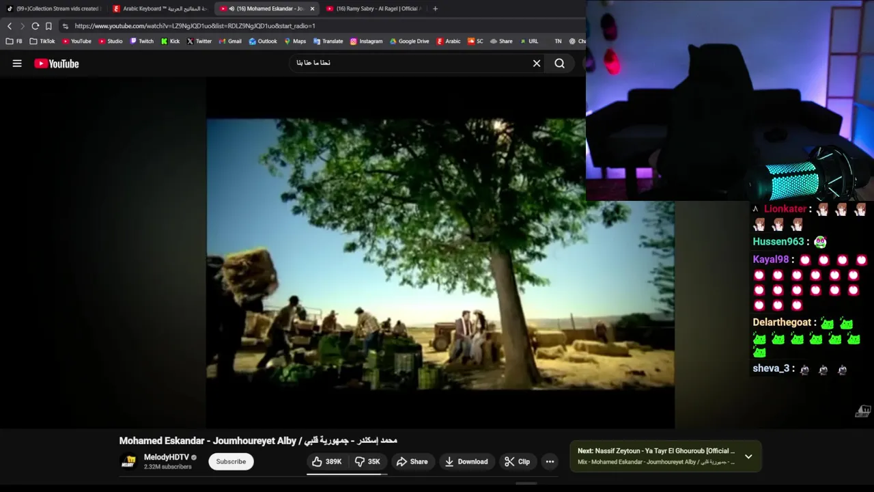Open the Studio bookmark
Image resolution: width=874 pixels, height=492 pixels.
[x=111, y=41]
